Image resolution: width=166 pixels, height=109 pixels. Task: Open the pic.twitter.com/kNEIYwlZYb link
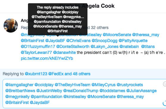click(x=47, y=58)
